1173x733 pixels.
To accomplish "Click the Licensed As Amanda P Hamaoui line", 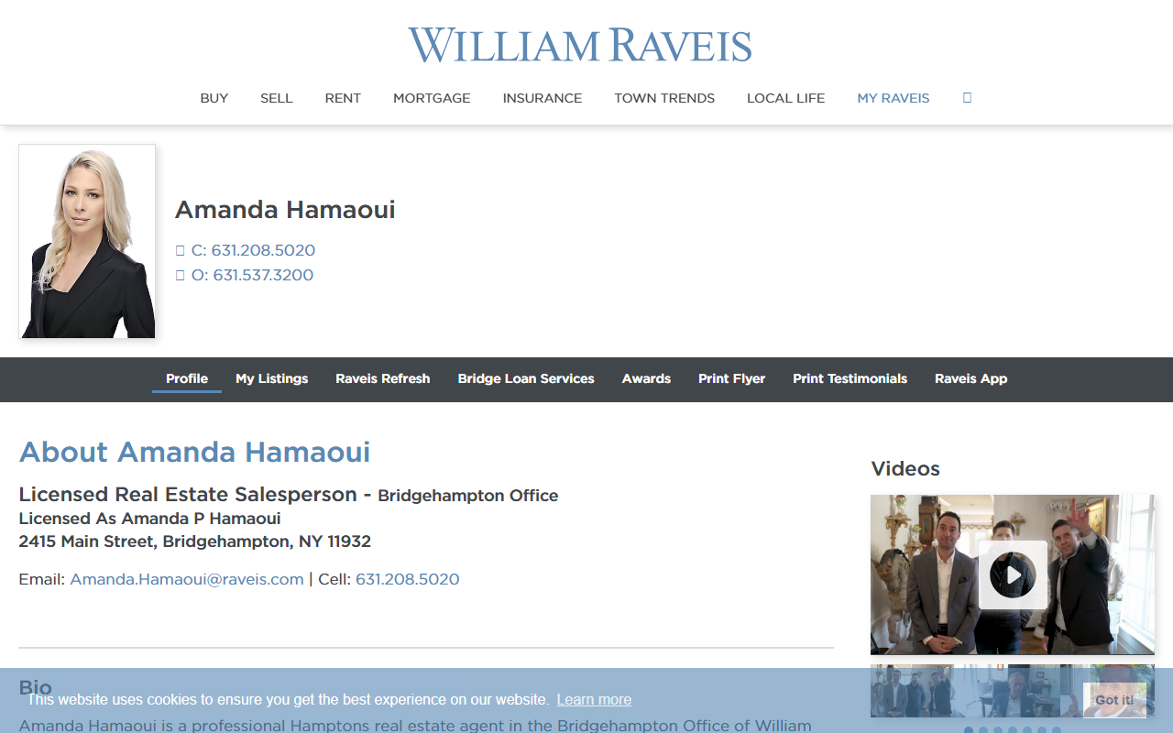I will (x=149, y=519).
